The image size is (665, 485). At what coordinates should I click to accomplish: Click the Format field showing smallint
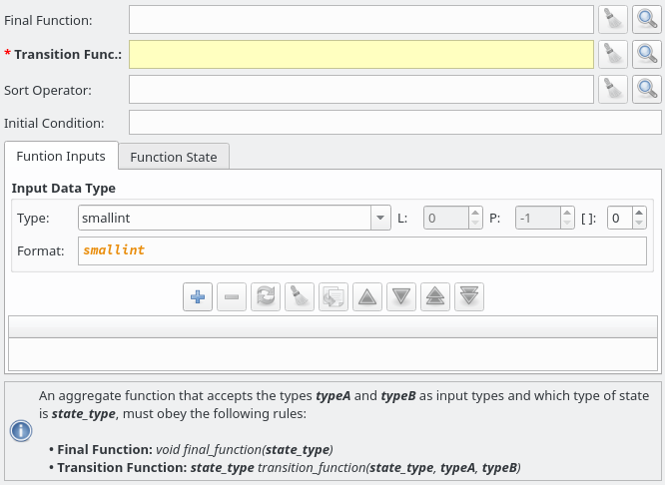coord(362,250)
